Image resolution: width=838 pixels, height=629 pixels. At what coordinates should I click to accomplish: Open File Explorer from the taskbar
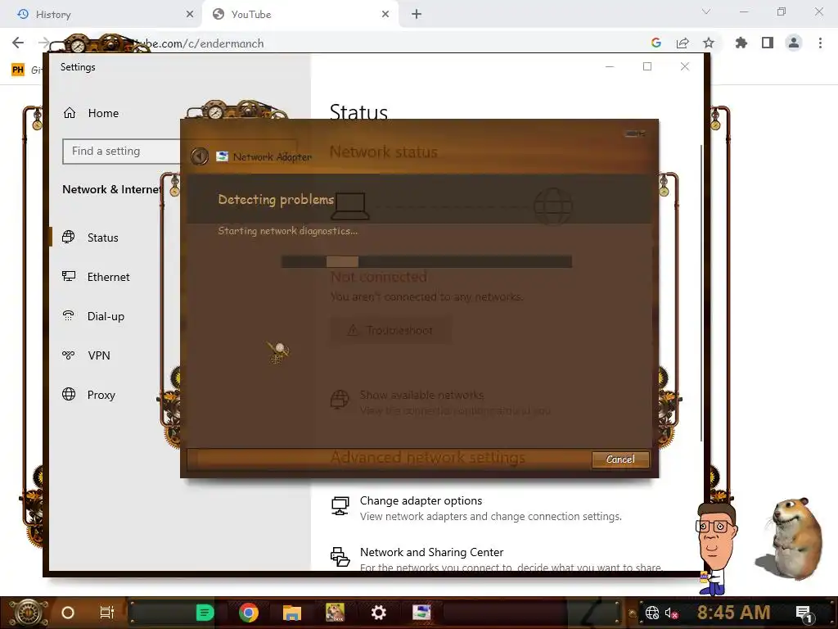point(292,613)
